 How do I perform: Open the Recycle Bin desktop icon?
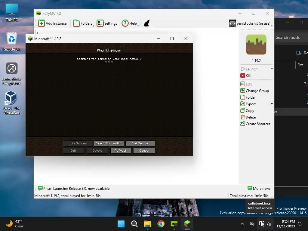(12, 42)
